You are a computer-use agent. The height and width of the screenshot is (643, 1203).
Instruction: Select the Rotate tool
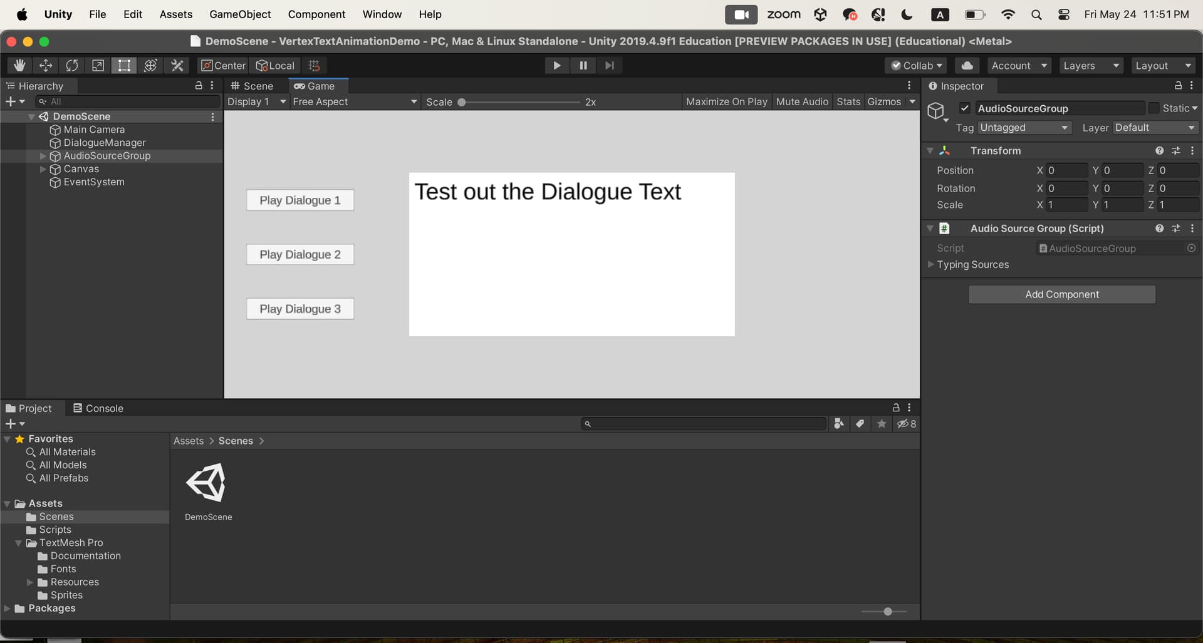72,65
